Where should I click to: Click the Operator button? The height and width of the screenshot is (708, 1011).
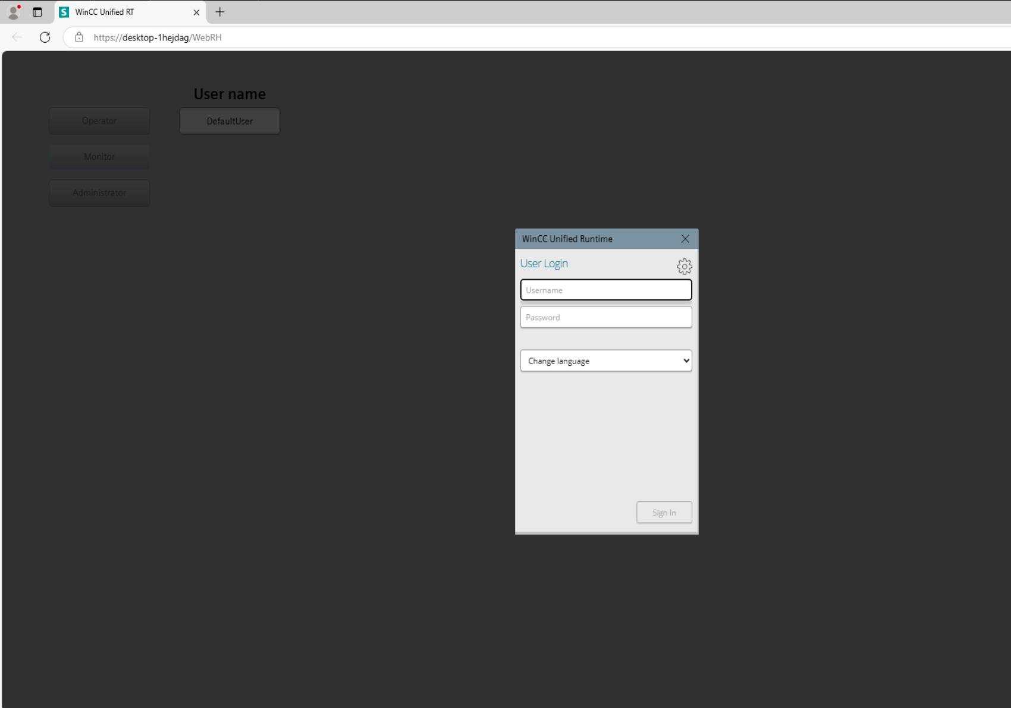click(x=99, y=121)
